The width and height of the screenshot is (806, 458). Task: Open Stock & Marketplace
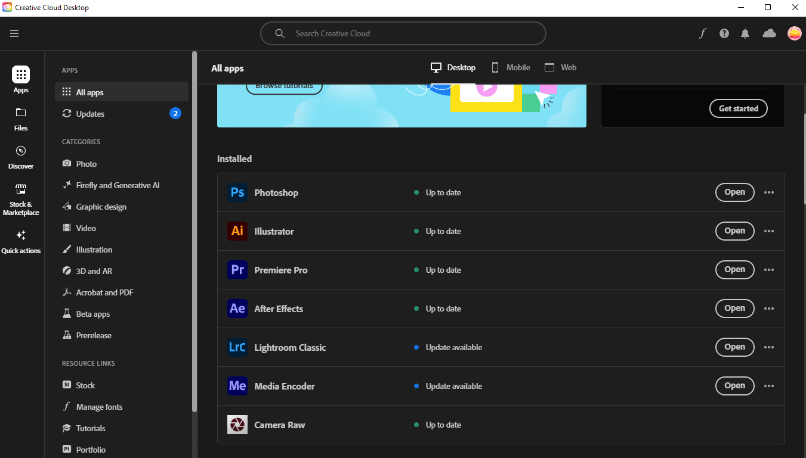click(21, 200)
